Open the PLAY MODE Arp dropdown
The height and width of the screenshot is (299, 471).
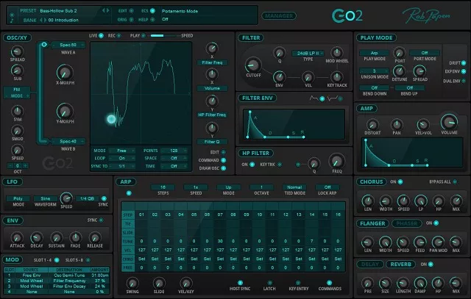[375, 53]
